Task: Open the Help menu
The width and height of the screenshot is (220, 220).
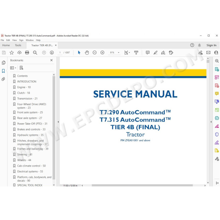Action: (x=38, y=40)
